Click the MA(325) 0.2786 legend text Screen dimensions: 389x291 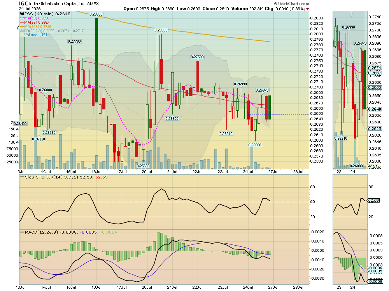37,26
